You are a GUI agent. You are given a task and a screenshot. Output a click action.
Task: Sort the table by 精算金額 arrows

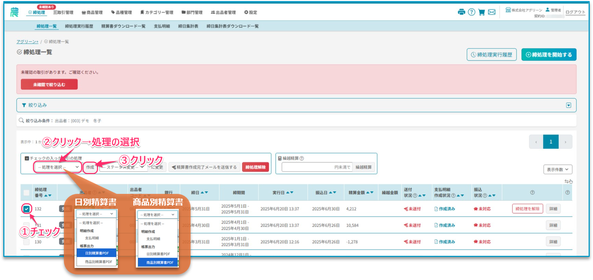point(370,192)
